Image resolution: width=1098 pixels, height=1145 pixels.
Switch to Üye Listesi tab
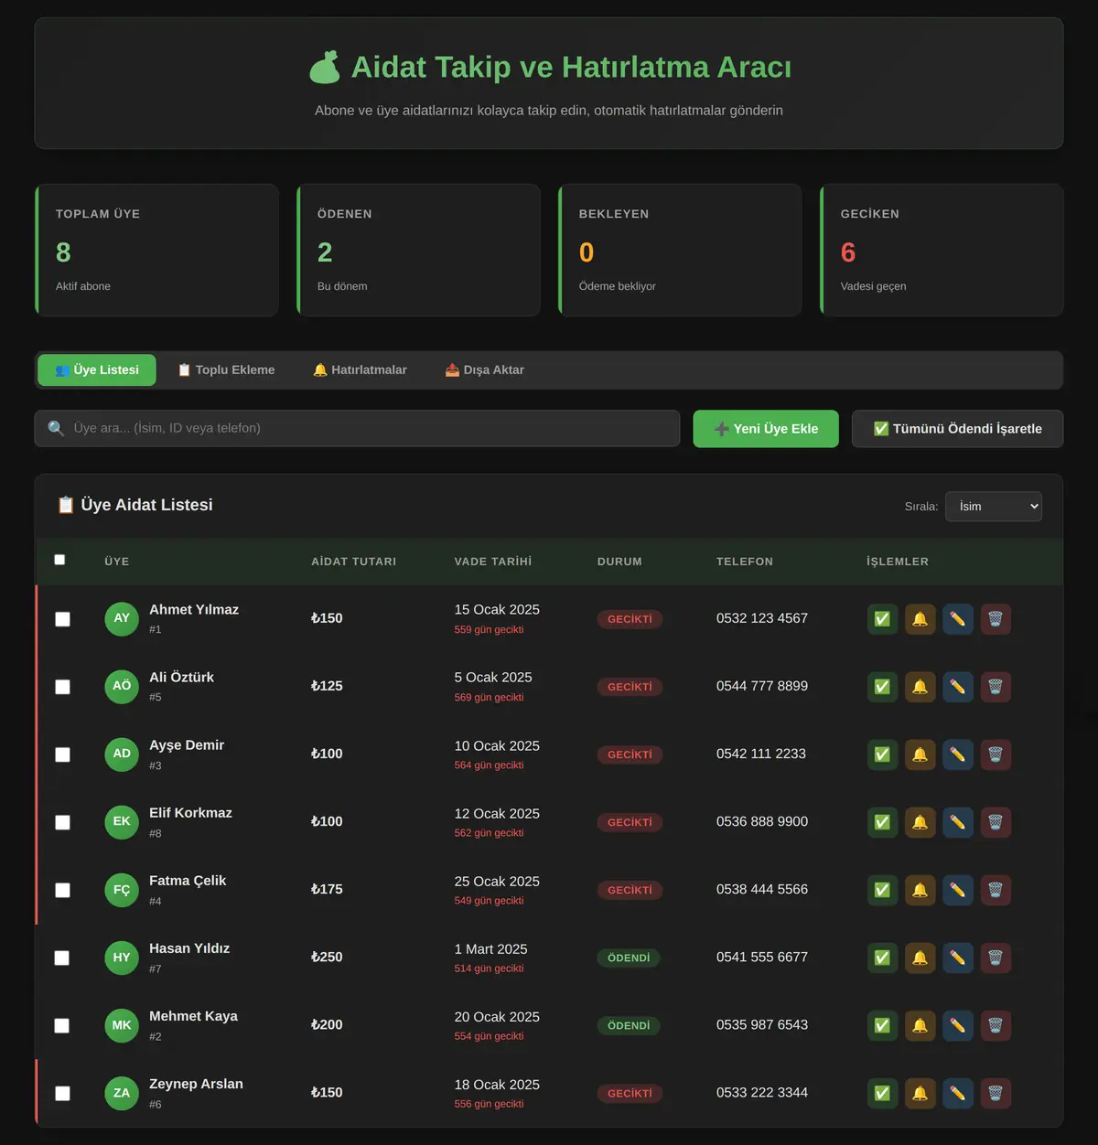(x=97, y=369)
